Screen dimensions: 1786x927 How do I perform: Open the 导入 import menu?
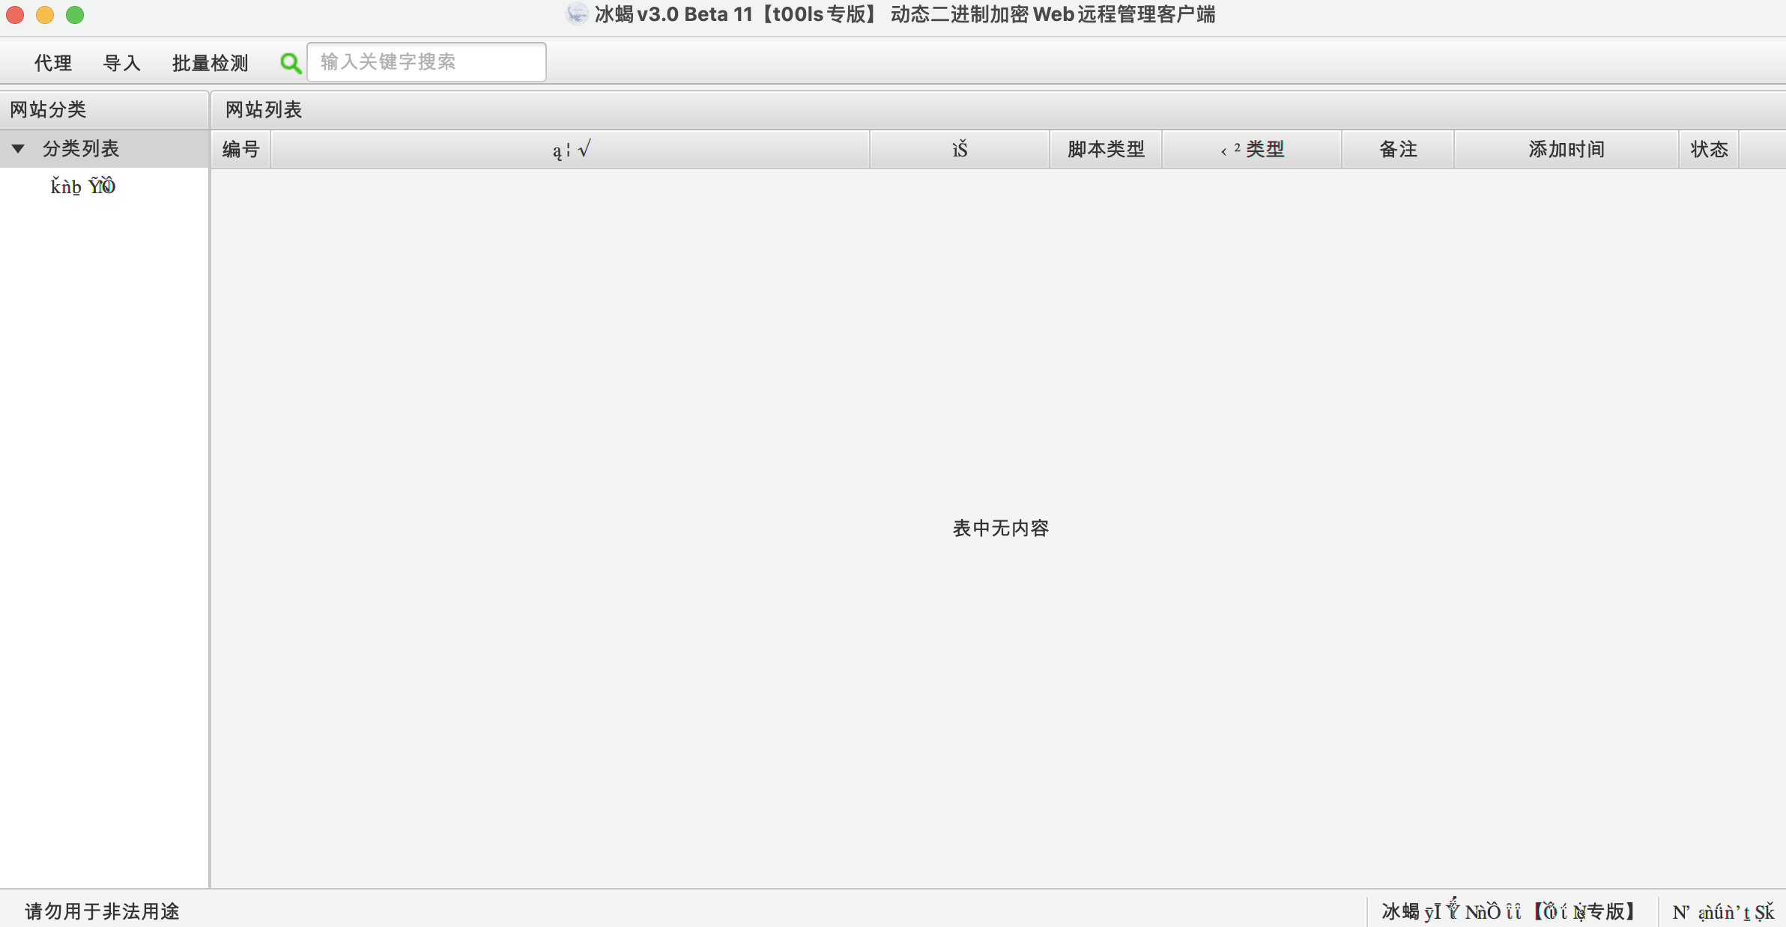point(122,63)
